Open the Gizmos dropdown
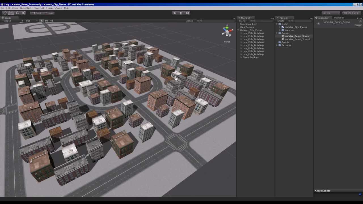 pos(190,21)
